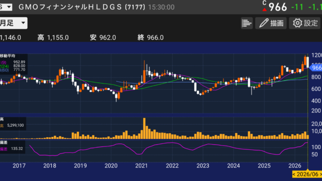Click the volume legend value 5,299,100
The width and height of the screenshot is (322, 181).
coord(16,125)
